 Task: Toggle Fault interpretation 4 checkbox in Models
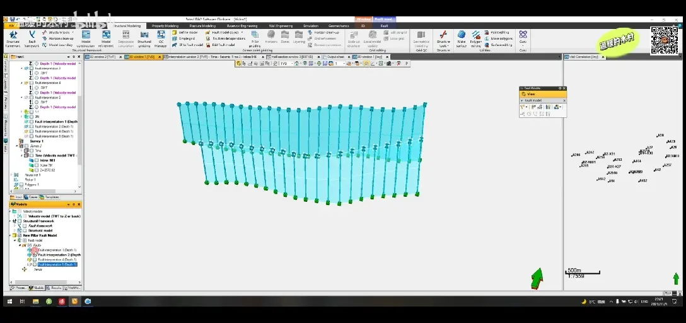(x=35, y=259)
